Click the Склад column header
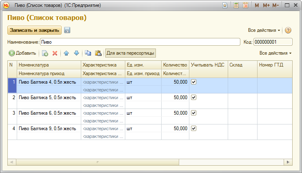The image size is (302, 173). point(242,69)
